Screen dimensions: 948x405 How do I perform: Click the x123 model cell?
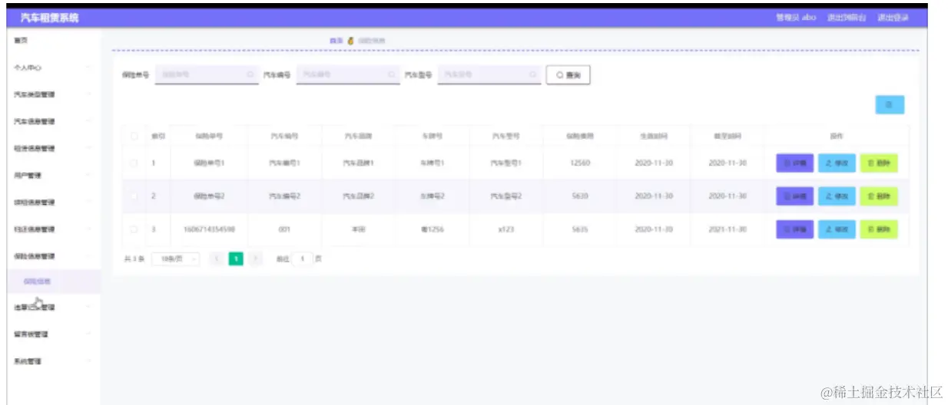[x=506, y=229]
